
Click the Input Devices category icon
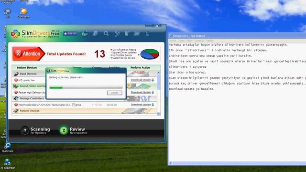point(16,74)
